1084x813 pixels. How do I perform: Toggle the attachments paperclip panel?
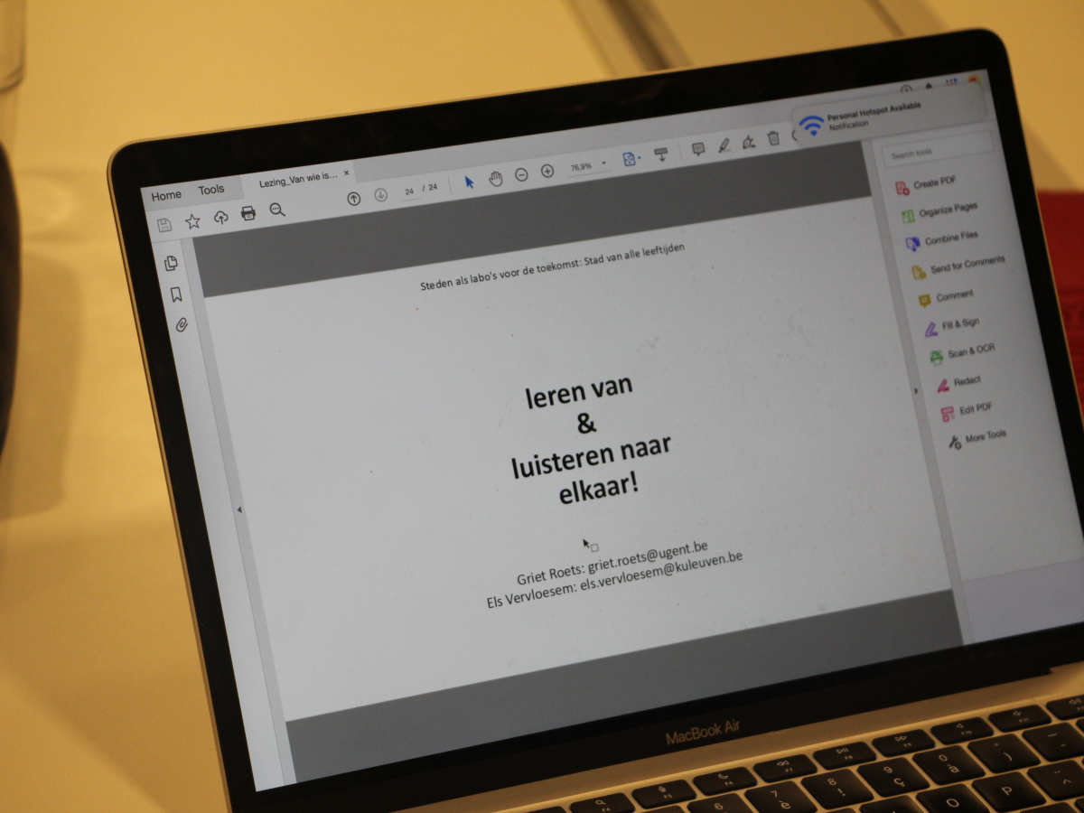[x=182, y=324]
